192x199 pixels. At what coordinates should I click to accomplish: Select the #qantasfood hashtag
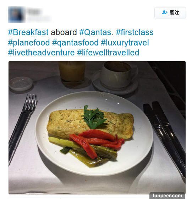coord(75,43)
